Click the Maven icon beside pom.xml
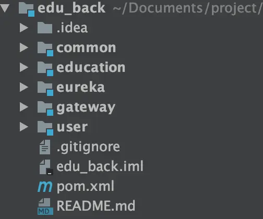Screen dimensions: 263x219 click(45, 187)
